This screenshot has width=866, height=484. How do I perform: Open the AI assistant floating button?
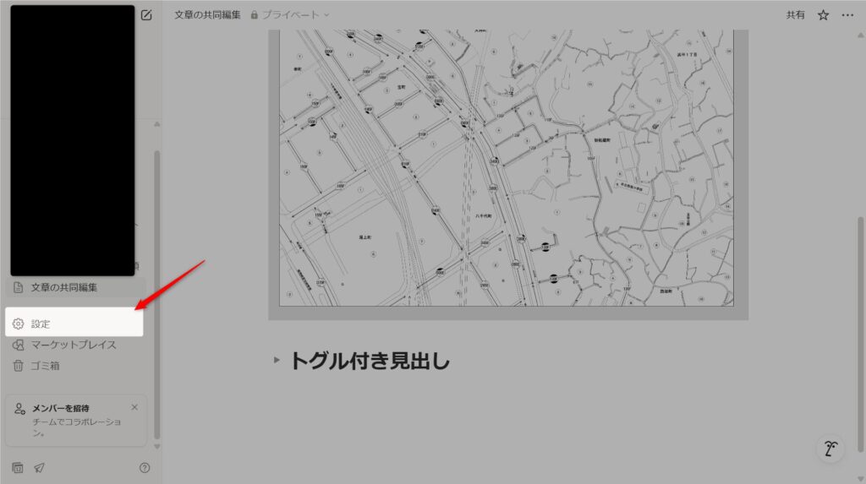coord(830,449)
